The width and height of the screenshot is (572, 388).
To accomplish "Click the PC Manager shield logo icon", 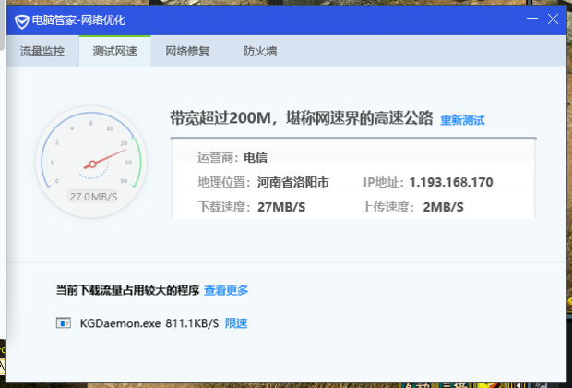I will 22,21.
